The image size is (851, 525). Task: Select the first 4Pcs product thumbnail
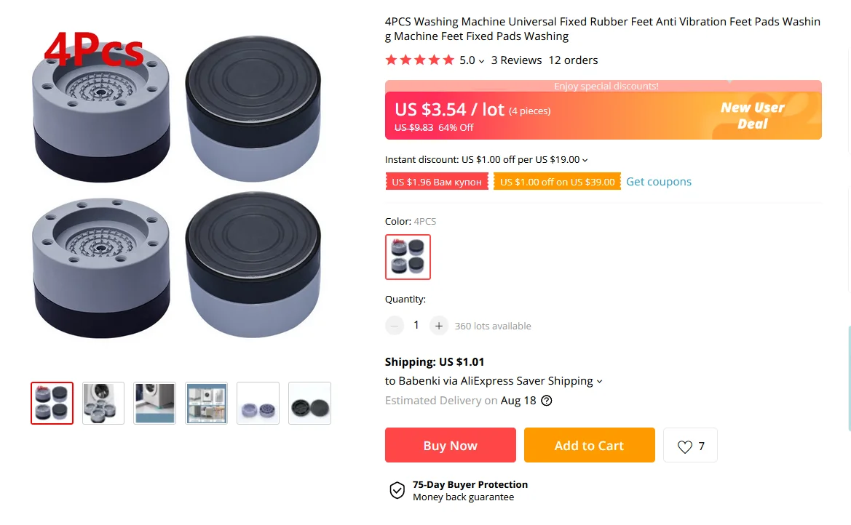52,403
